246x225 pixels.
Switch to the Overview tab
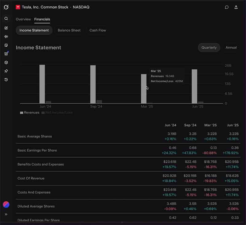tap(23, 19)
